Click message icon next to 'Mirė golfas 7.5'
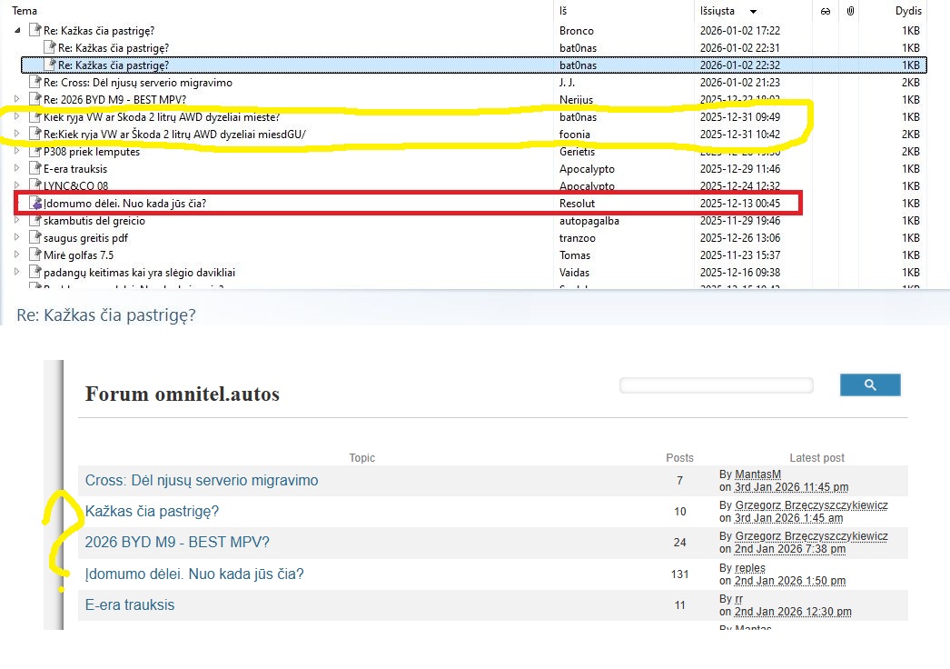Screen dimensions: 950x669 click(35, 255)
